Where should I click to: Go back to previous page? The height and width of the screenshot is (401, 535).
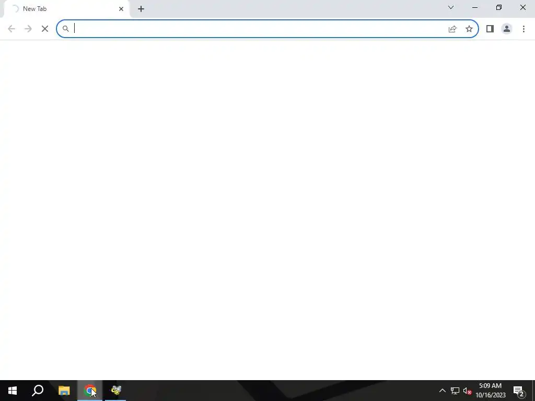[x=11, y=29]
